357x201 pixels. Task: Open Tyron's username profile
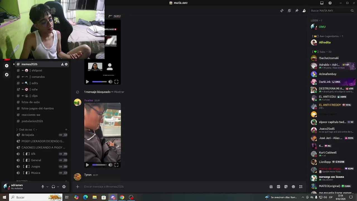(88, 175)
